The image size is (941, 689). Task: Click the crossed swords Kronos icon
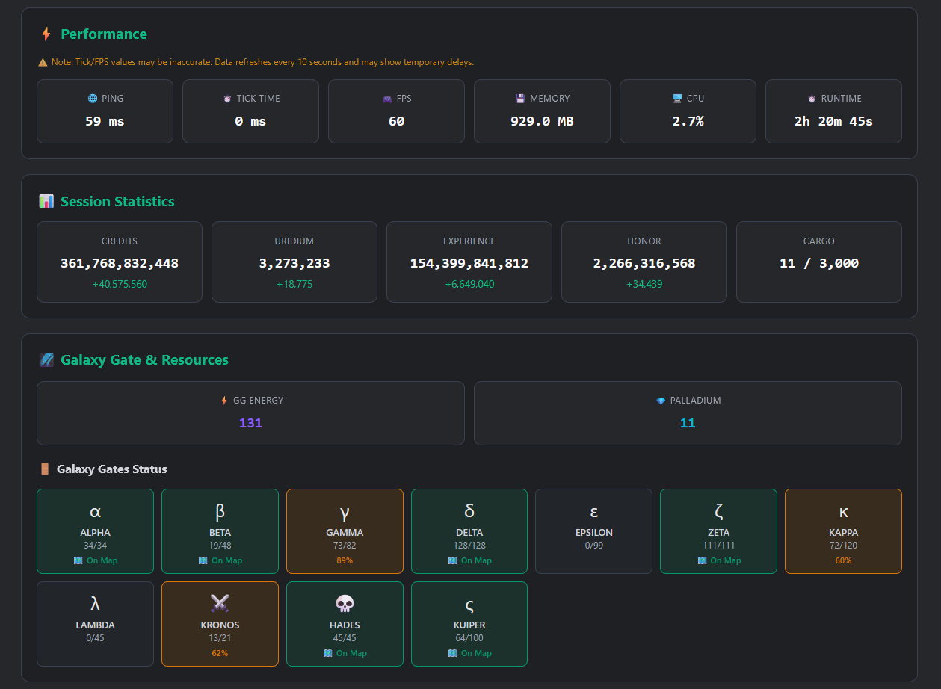(220, 604)
